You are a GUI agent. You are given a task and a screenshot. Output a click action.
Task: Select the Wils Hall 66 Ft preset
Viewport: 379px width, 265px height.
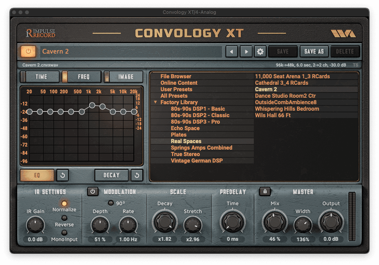272,115
